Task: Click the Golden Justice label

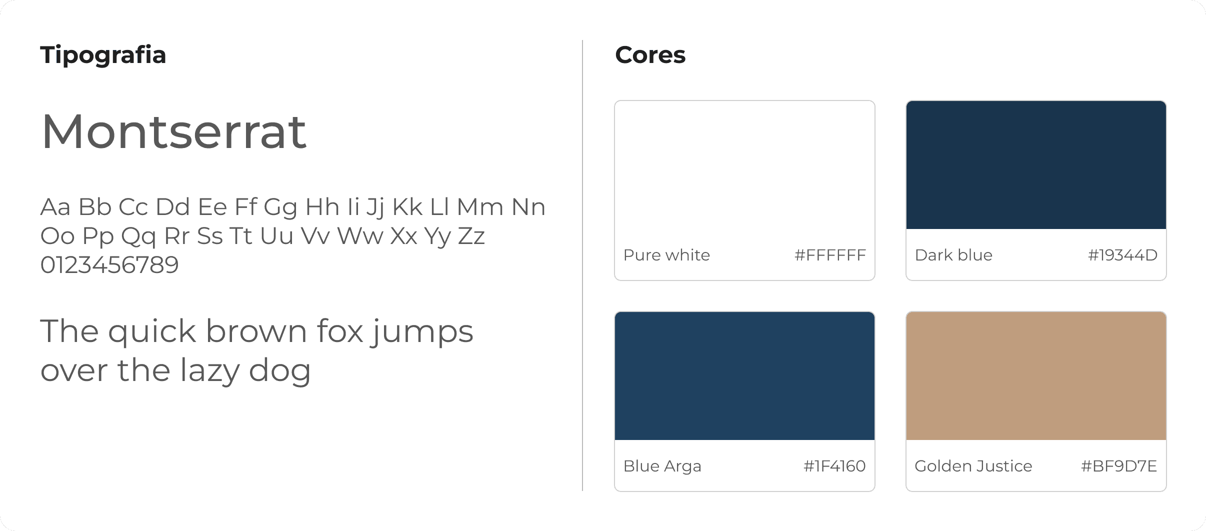Action: coord(973,466)
